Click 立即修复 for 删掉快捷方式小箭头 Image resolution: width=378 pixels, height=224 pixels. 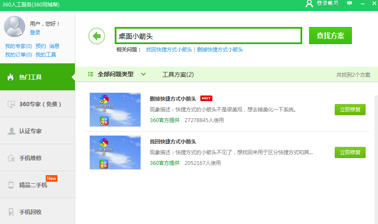click(x=350, y=110)
